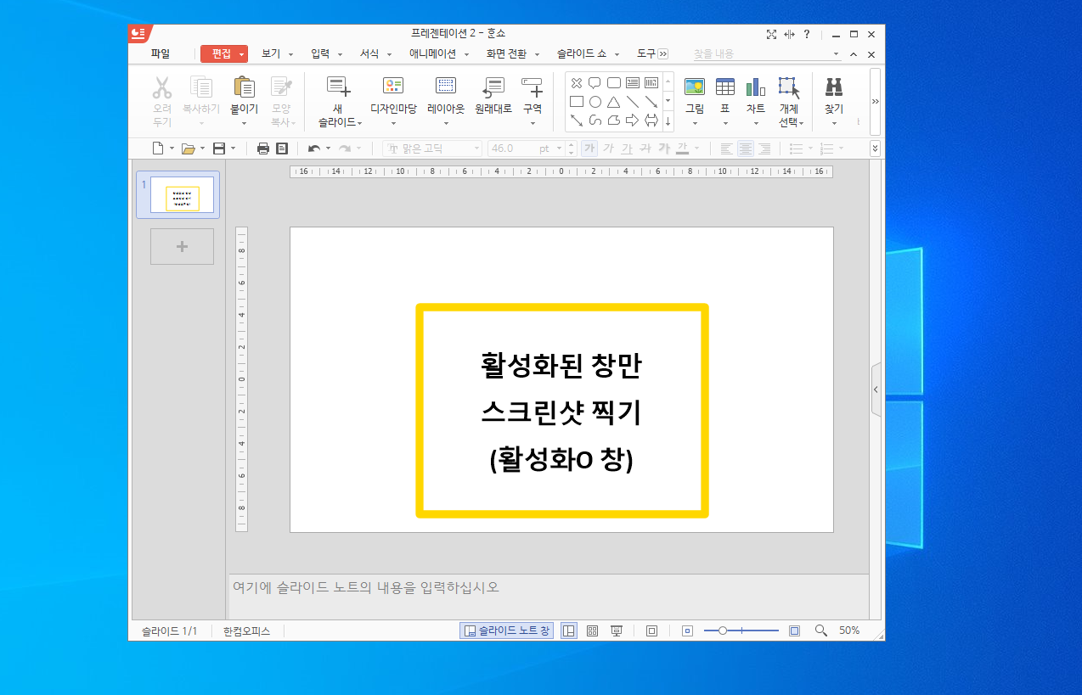Select the rectangle shape in the shapes gallery
The width and height of the screenshot is (1082, 695).
(x=577, y=101)
